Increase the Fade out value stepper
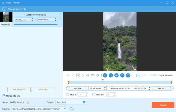The image size is (176, 112). coord(114,94)
